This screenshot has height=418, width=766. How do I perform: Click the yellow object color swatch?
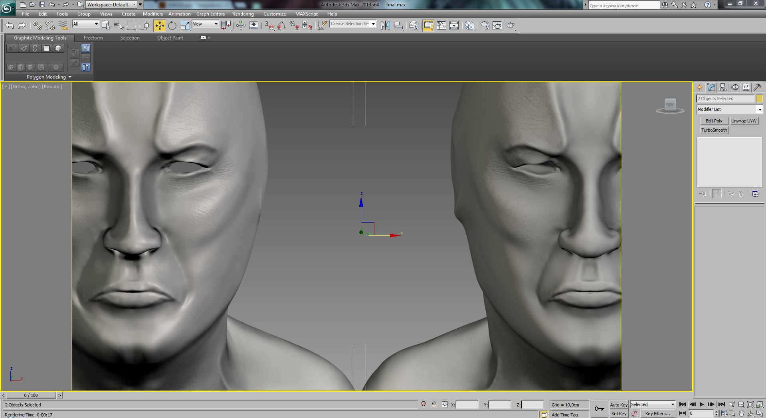tap(759, 99)
